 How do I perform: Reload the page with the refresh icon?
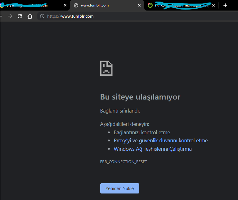pyautogui.click(x=20, y=16)
